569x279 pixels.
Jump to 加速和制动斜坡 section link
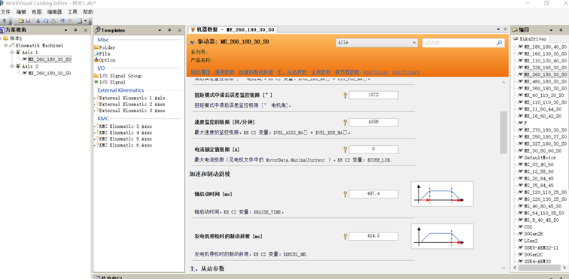(x=256, y=72)
